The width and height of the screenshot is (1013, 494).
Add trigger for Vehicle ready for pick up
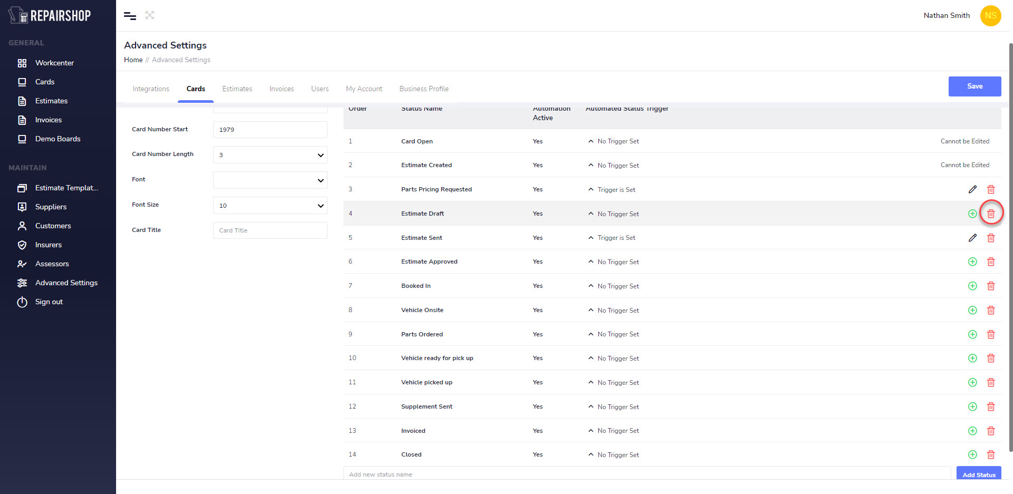coord(972,358)
